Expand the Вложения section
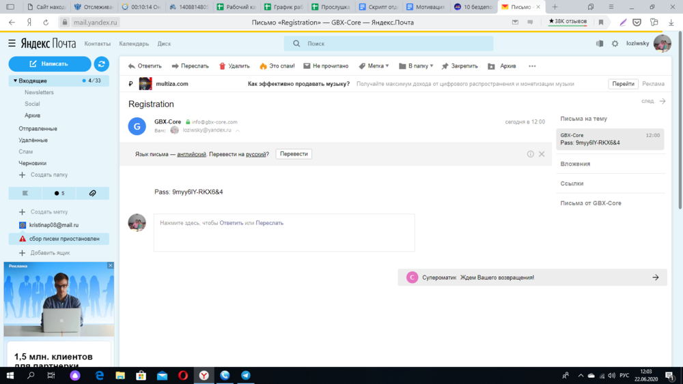The width and height of the screenshot is (683, 384). [575, 164]
